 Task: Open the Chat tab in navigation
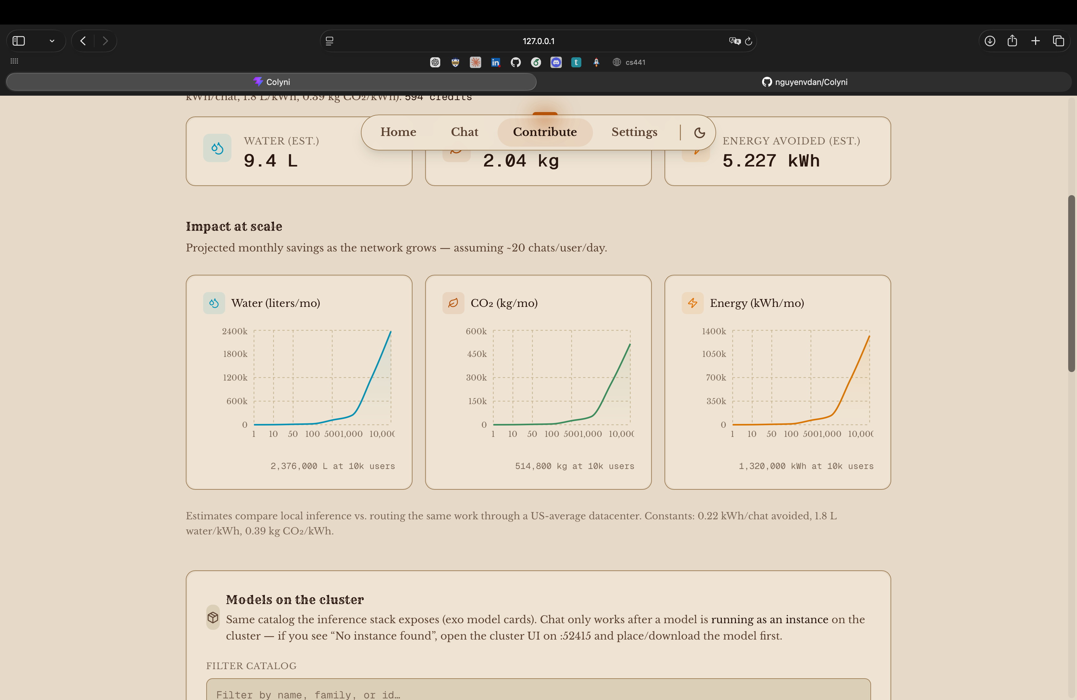(464, 132)
